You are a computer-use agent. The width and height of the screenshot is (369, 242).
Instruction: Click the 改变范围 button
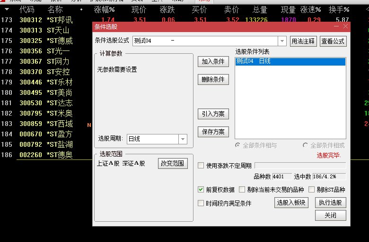pyautogui.click(x=173, y=163)
